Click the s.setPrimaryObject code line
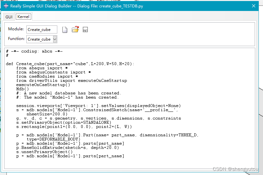This screenshot has width=263, height=175. (x=64, y=122)
